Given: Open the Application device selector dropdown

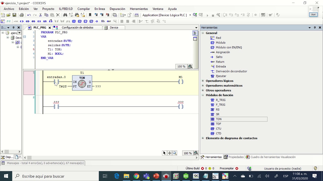Looking at the screenshot, I should tap(190, 15).
